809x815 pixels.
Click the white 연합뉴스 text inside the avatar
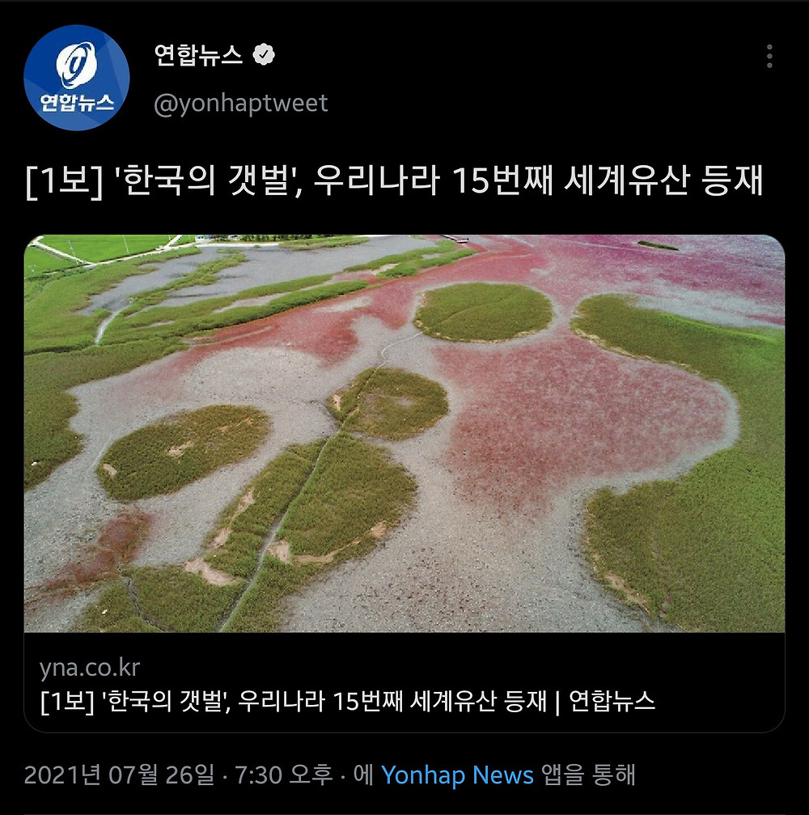pos(76,103)
